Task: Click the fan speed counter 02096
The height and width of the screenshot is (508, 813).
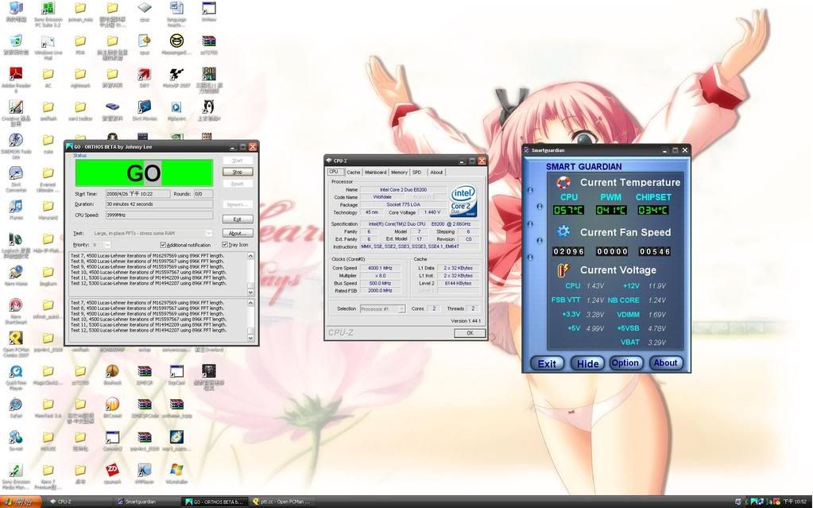Action: click(568, 252)
